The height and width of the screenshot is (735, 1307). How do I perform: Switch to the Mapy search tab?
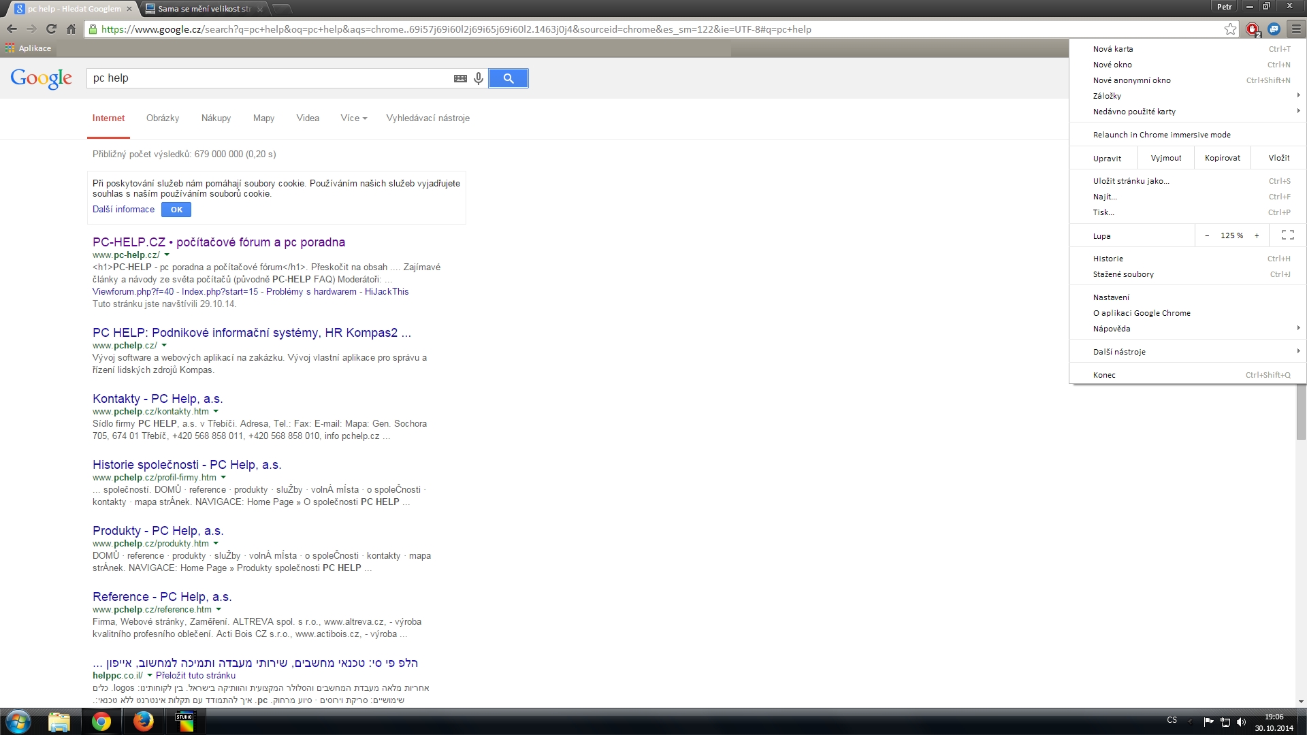coord(263,118)
